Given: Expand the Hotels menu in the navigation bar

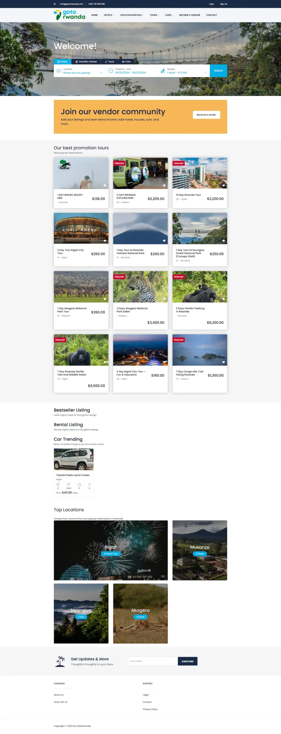Looking at the screenshot, I should point(109,15).
